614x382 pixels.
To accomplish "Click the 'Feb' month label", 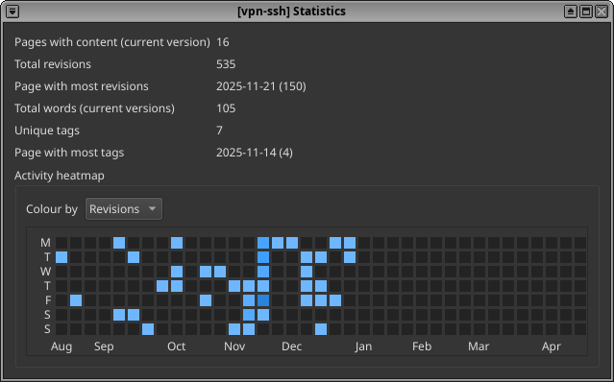I will point(422,346).
